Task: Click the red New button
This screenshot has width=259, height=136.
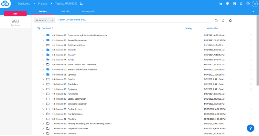Action: point(16,14)
